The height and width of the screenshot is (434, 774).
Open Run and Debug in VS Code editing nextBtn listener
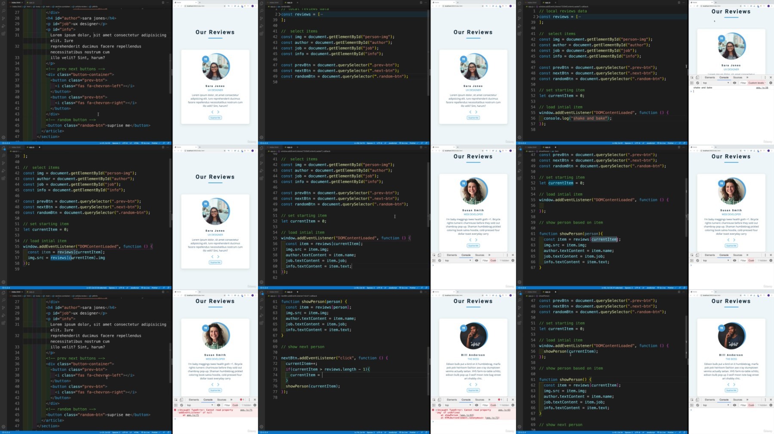click(261, 316)
